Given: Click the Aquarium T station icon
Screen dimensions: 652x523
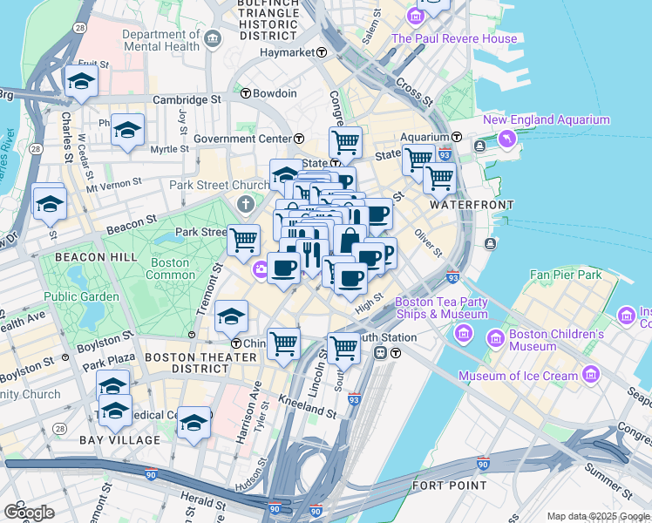Looking at the screenshot, I should point(457,136).
